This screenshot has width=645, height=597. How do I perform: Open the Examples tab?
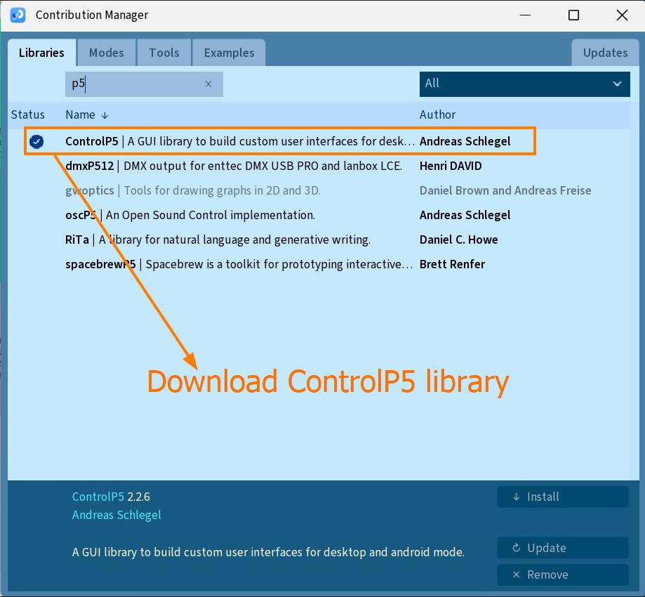[229, 53]
